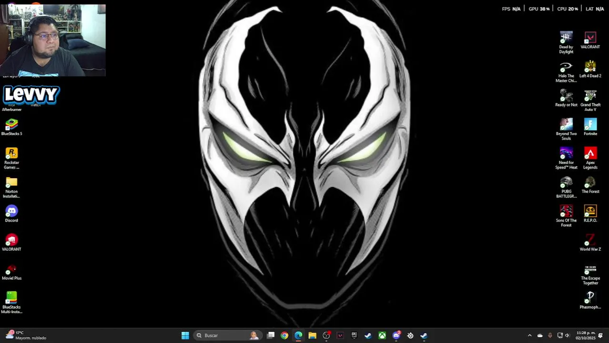The height and width of the screenshot is (343, 609).
Task: Select Need for Speed Heat shortcut
Action: click(566, 158)
